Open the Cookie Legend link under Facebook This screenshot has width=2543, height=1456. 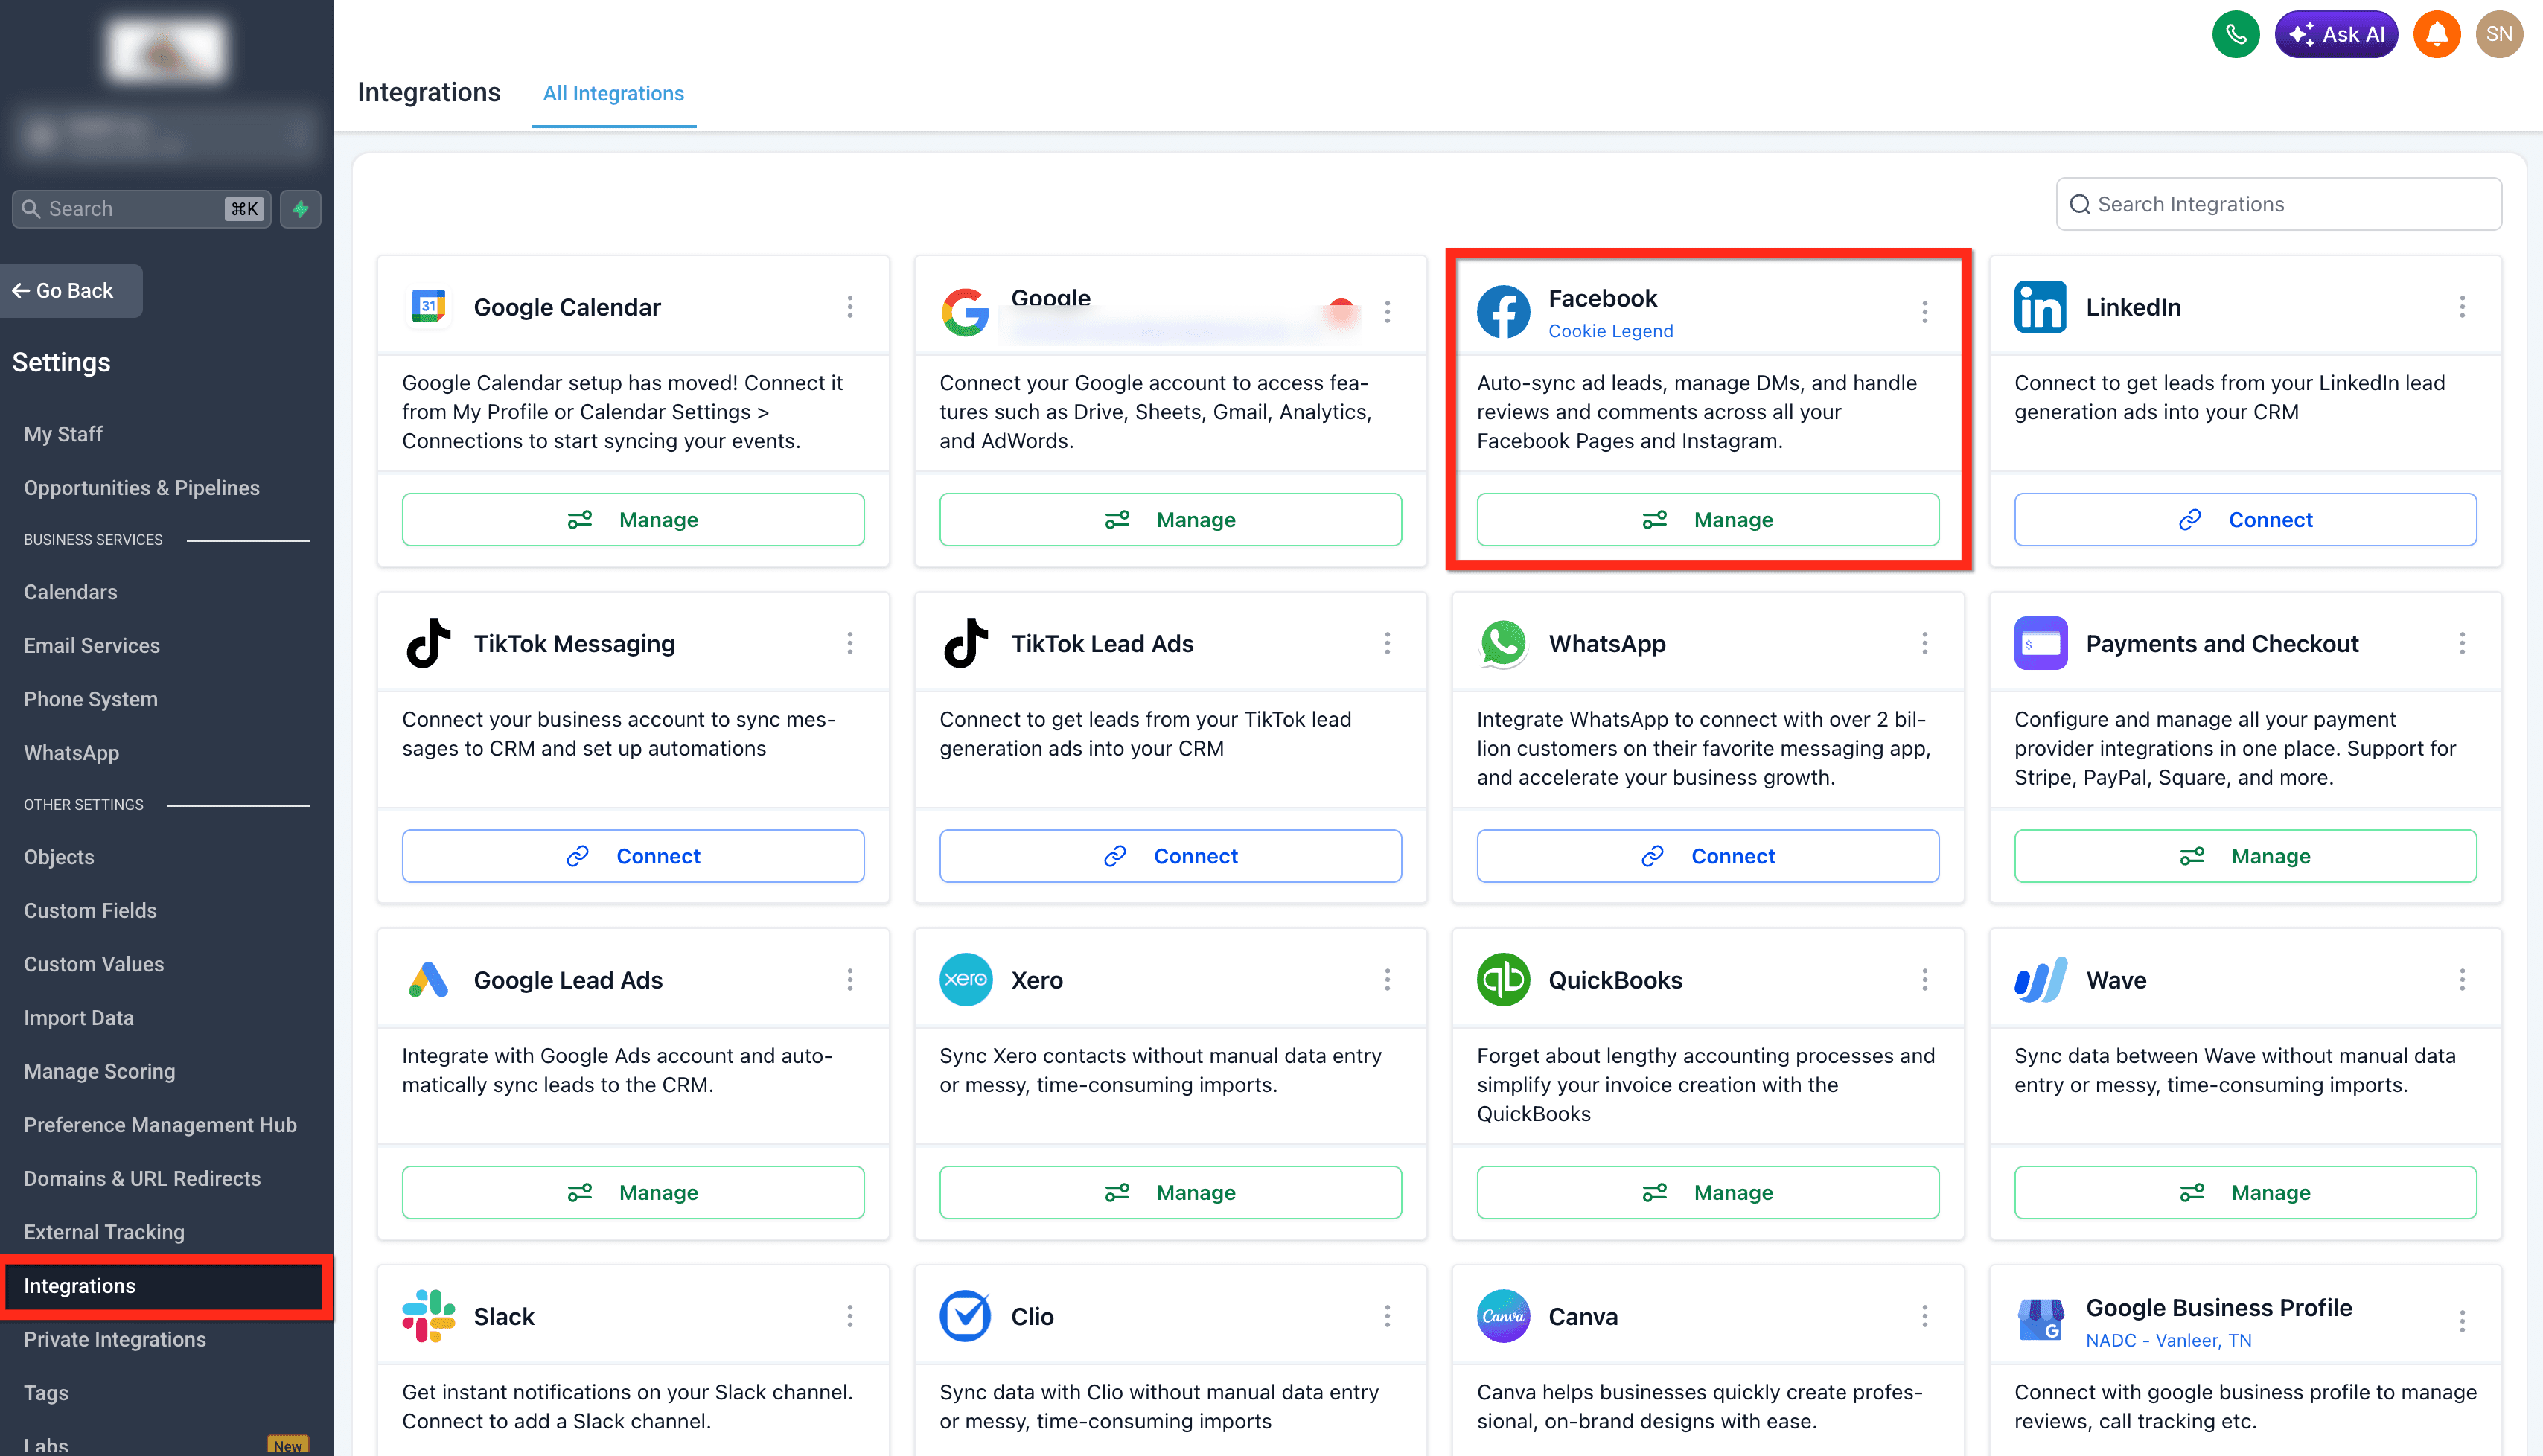click(x=1610, y=331)
